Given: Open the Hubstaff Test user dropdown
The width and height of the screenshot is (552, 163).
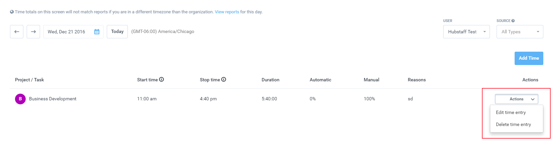Looking at the screenshot, I should pyautogui.click(x=466, y=32).
